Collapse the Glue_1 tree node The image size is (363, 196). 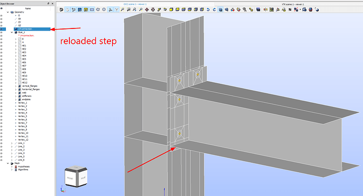coord(12,32)
